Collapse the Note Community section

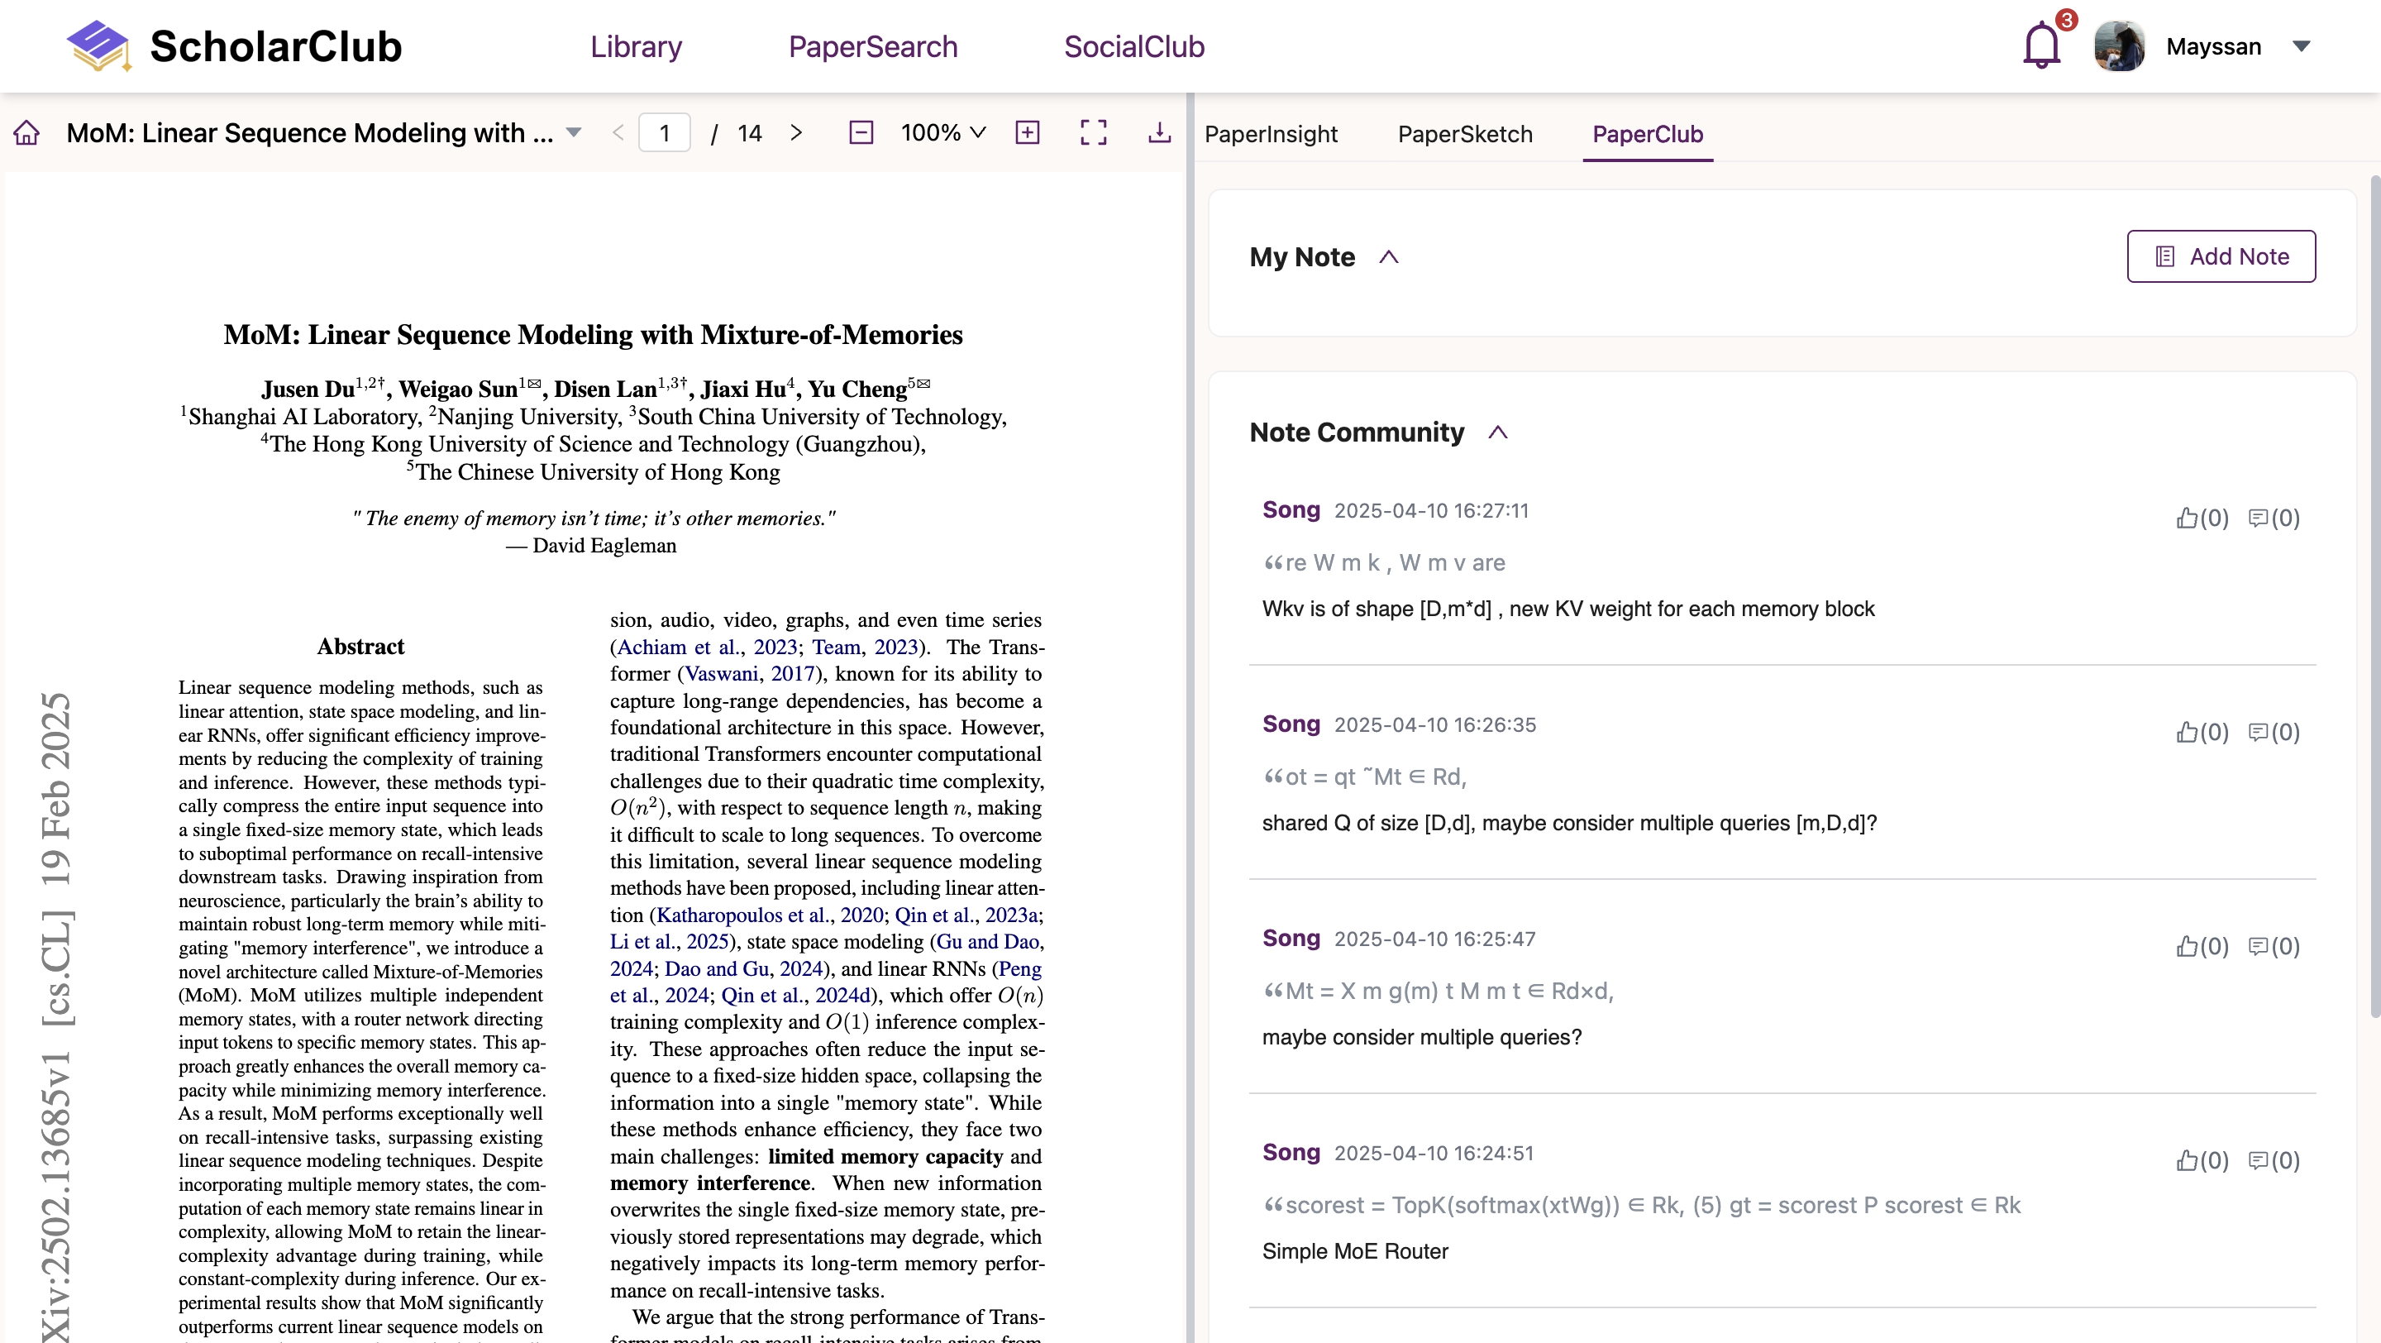click(1497, 433)
